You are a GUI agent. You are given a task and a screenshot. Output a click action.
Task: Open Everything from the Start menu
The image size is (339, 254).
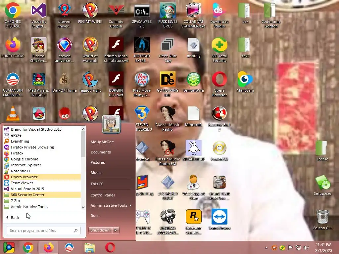(42, 141)
